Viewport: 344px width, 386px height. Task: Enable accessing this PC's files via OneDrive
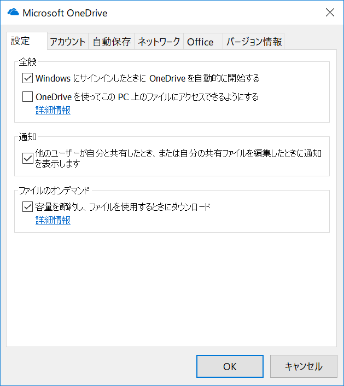[x=27, y=96]
